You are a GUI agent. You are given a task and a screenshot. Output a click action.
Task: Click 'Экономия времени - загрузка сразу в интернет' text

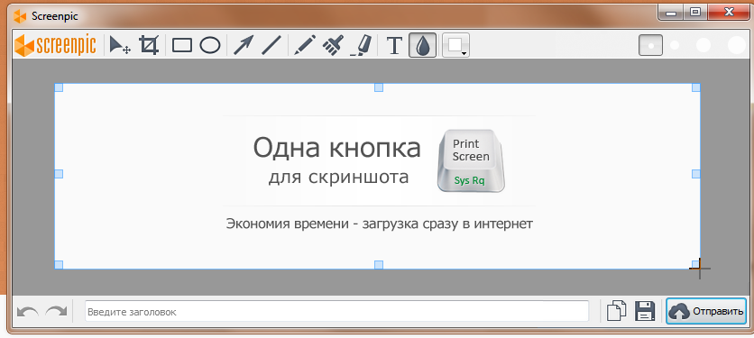[380, 224]
